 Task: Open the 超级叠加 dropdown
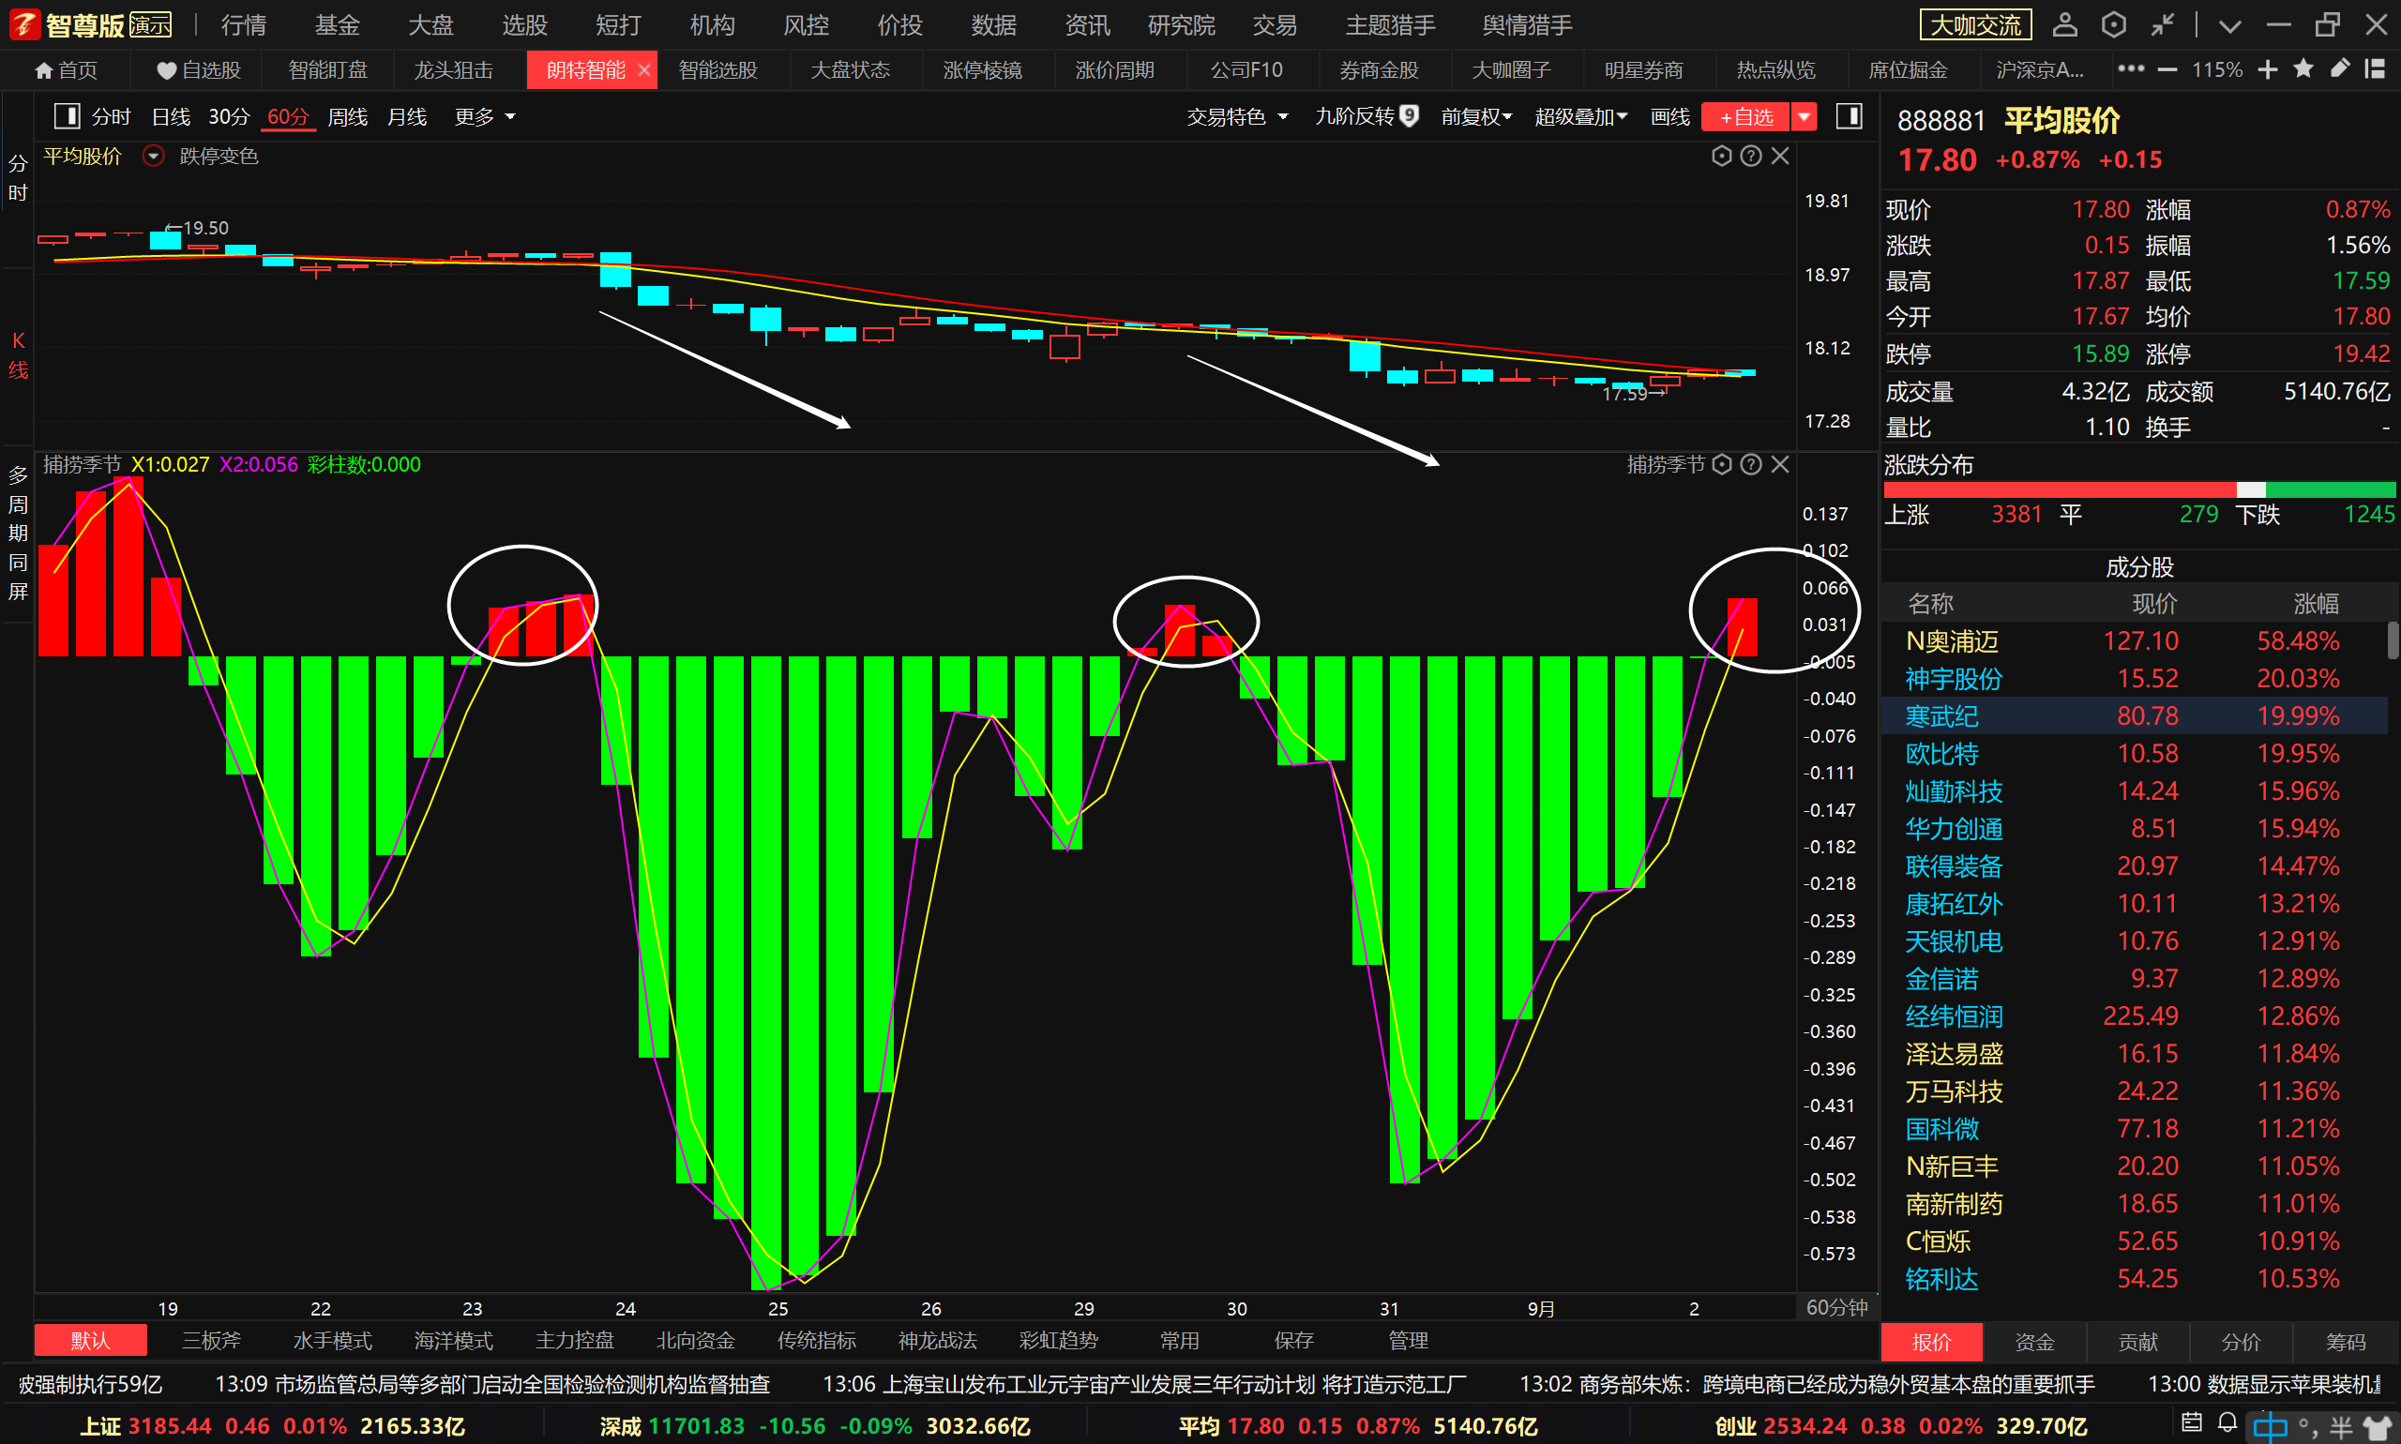(1580, 117)
